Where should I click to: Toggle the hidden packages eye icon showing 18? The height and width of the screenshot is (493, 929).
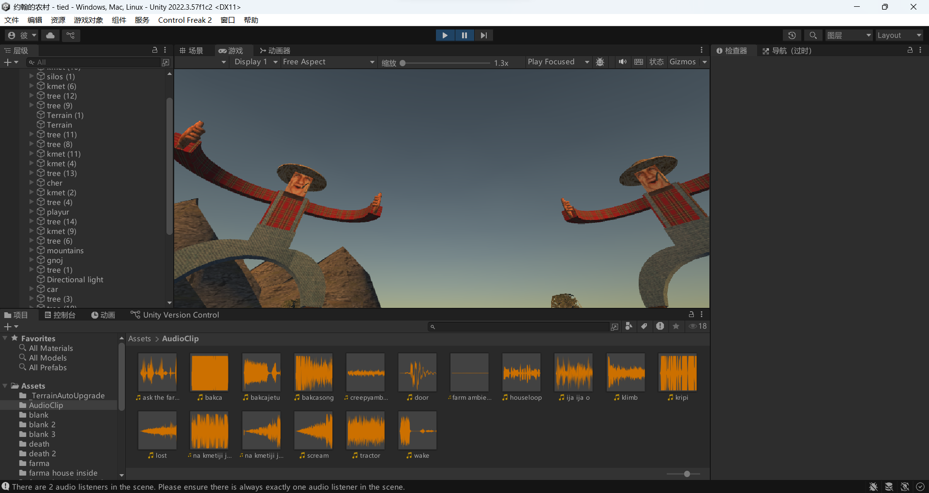698,326
